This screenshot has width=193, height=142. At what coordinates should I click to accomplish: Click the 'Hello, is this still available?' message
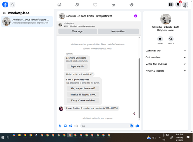point(80,74)
